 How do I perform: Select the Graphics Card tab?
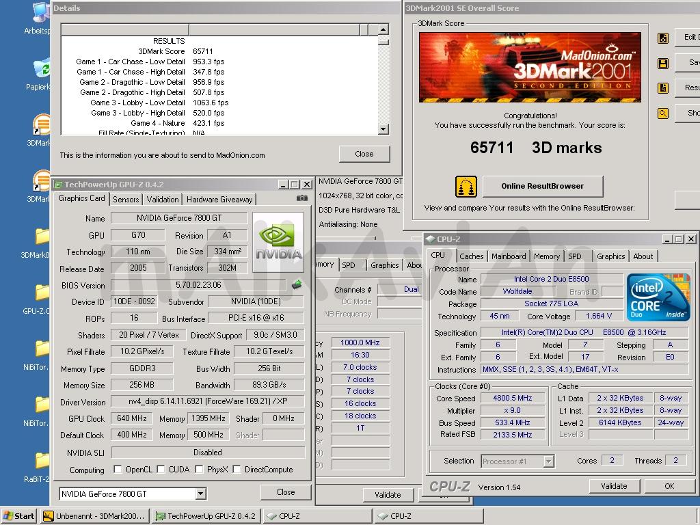(82, 198)
